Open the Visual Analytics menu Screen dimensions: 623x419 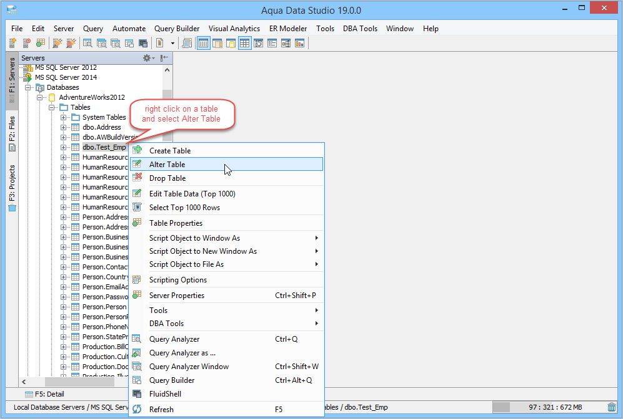[x=234, y=29]
